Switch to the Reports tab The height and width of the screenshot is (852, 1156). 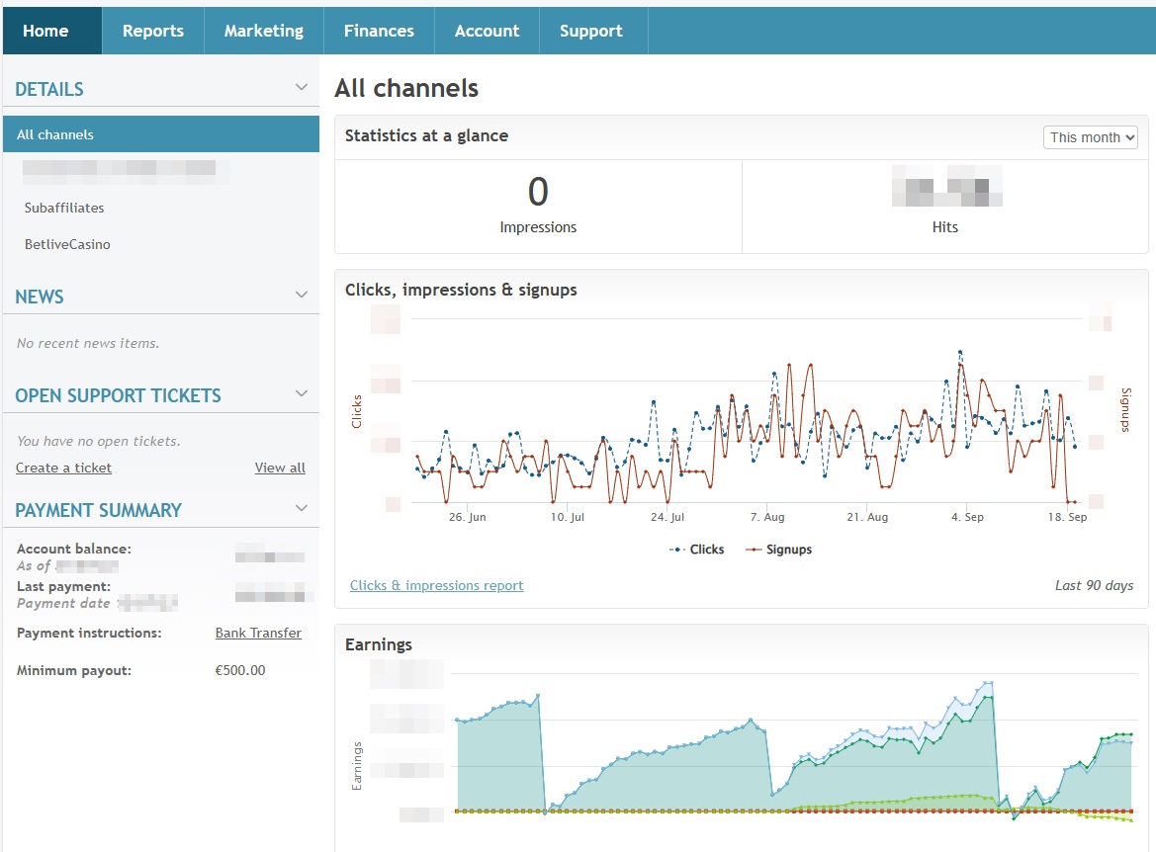pos(152,31)
